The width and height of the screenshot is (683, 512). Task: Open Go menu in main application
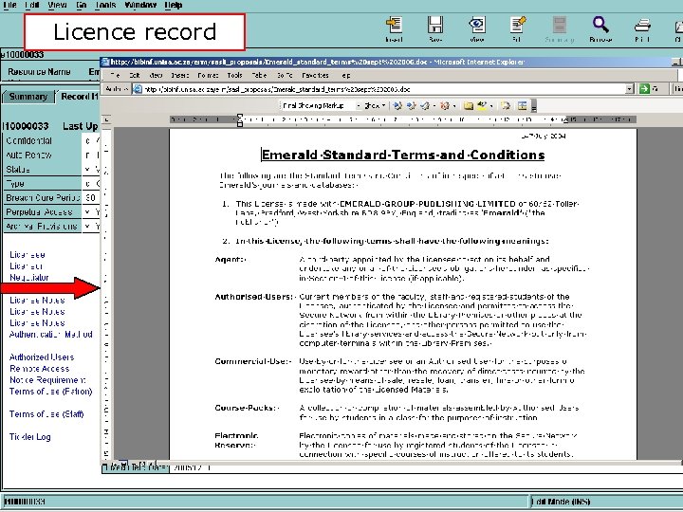pos(82,5)
